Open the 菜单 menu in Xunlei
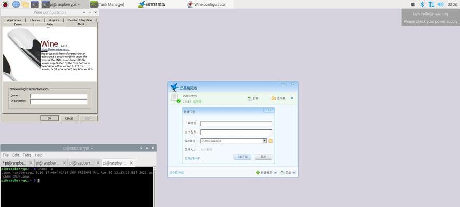460x207 pixels. coord(286,173)
